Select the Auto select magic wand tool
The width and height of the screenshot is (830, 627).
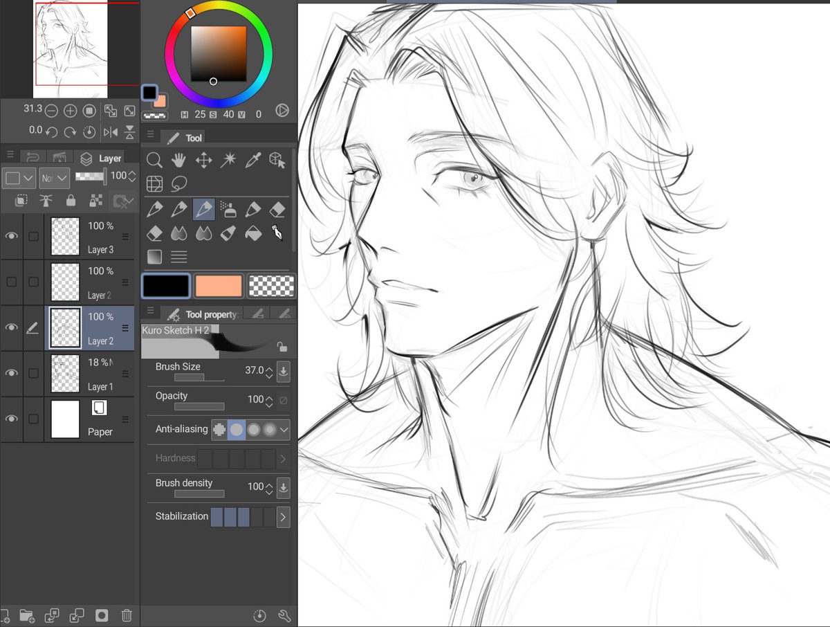click(228, 161)
